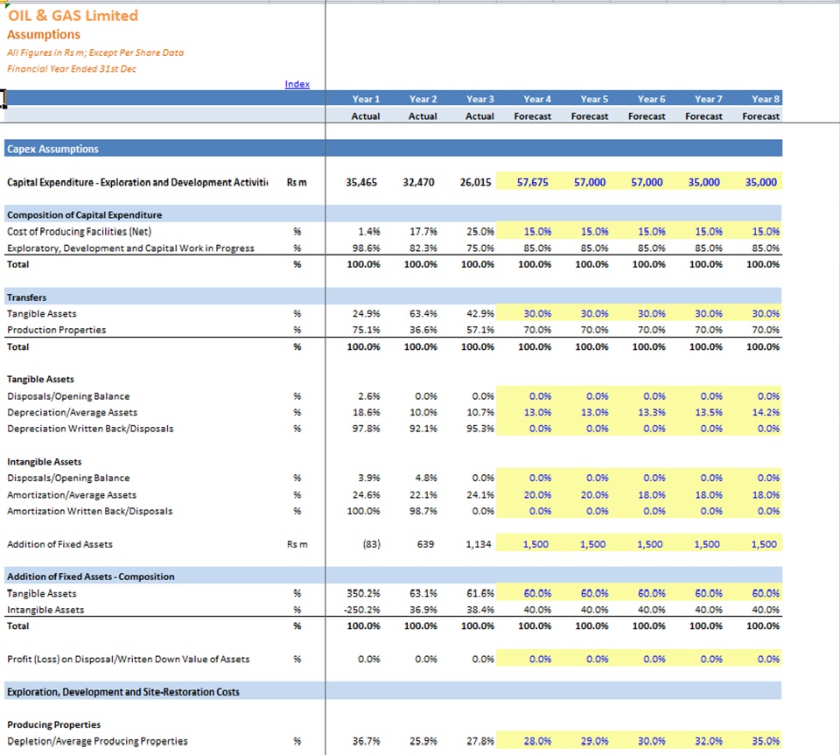Select the Year 8 column header
840x755 pixels.
coord(766,99)
